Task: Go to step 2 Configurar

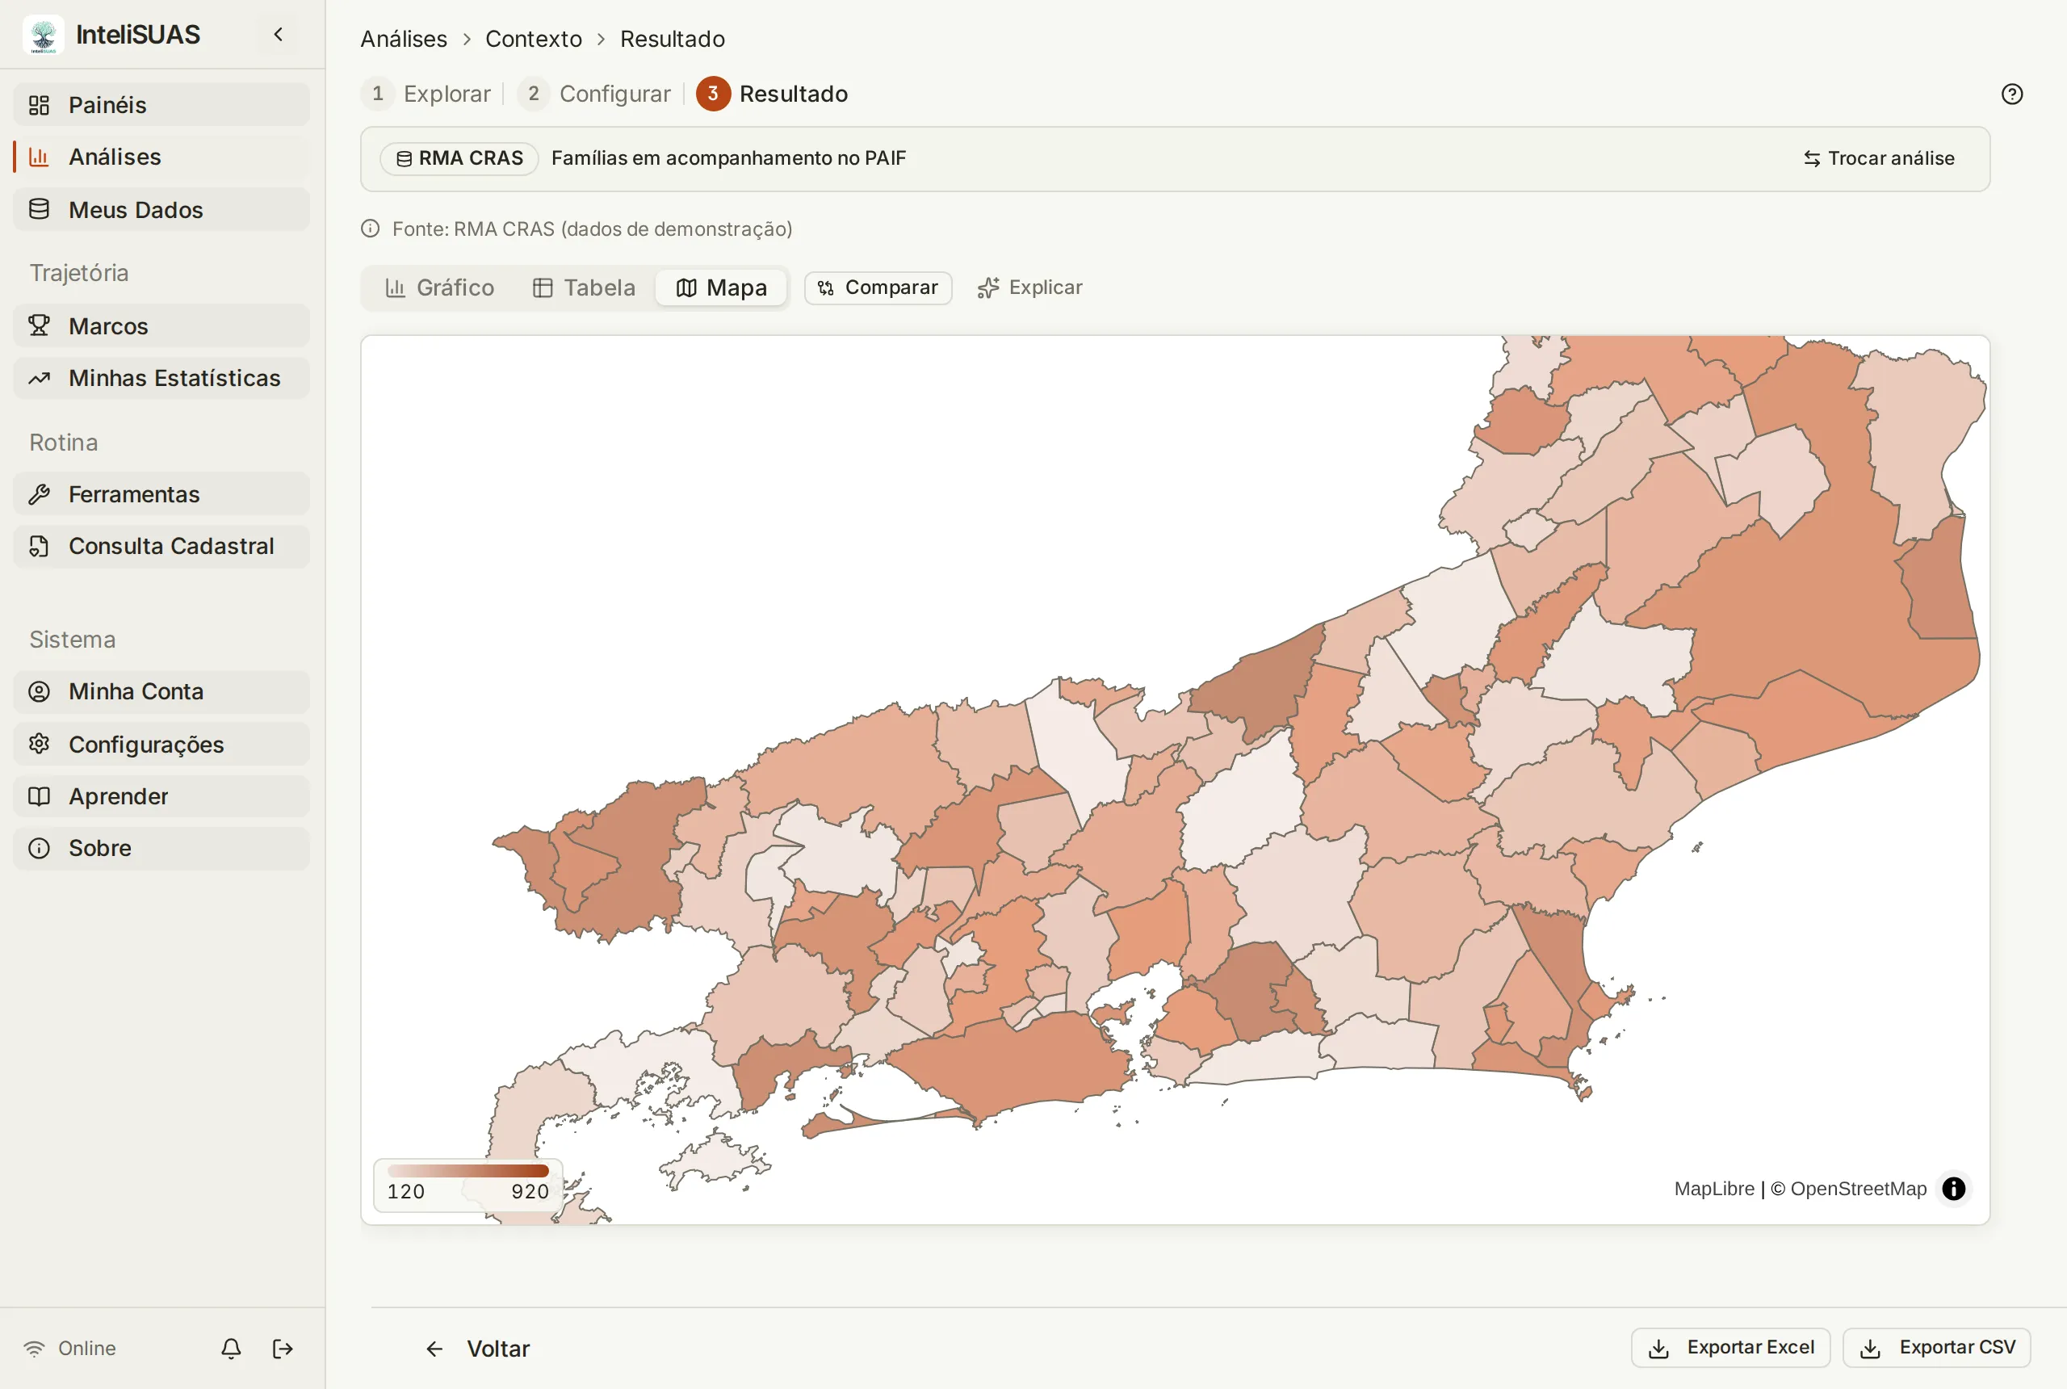Action: (595, 94)
